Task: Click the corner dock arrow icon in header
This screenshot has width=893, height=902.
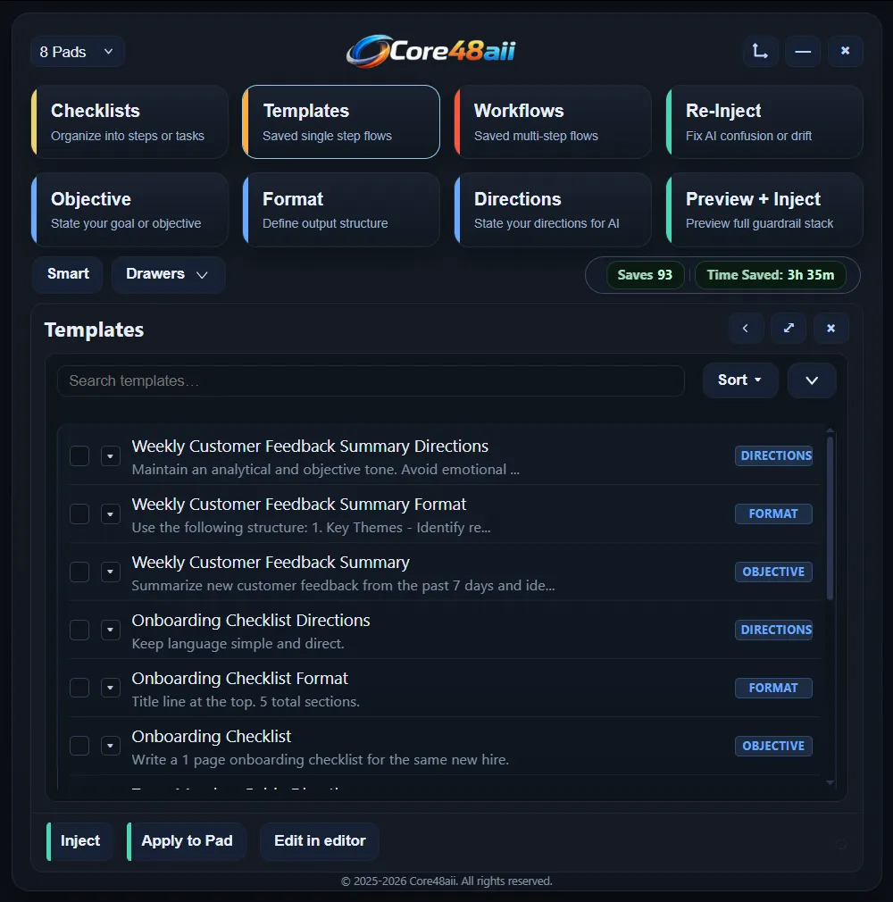Action: pyautogui.click(x=760, y=51)
